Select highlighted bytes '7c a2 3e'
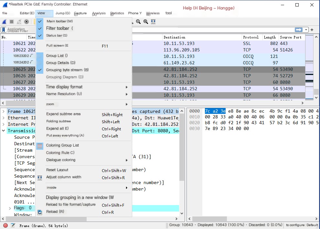The image size is (320, 229). point(215,111)
